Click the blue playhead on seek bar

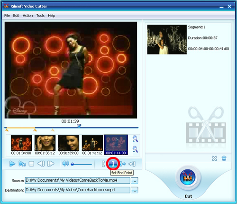[x=79, y=126]
